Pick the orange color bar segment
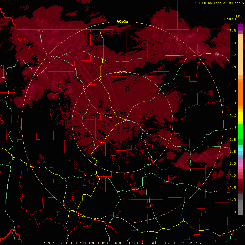Viewport: 245px width, 245px height. (240, 94)
